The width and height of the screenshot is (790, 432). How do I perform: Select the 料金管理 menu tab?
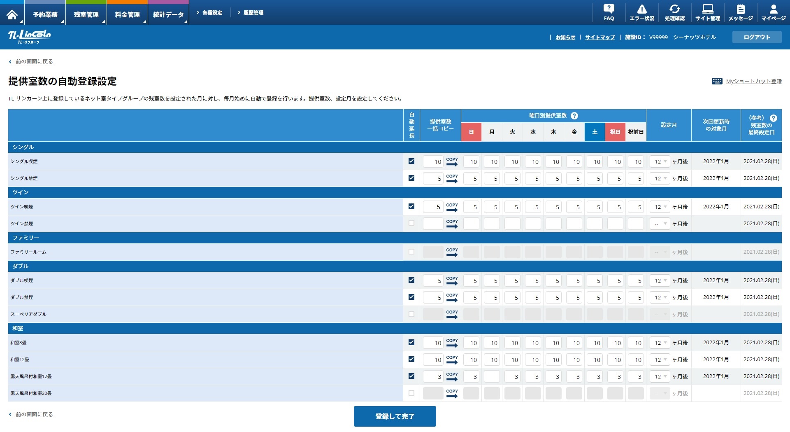tap(127, 15)
